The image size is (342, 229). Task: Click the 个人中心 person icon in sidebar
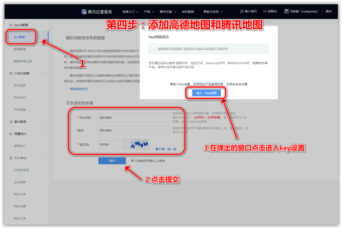click(x=11, y=158)
